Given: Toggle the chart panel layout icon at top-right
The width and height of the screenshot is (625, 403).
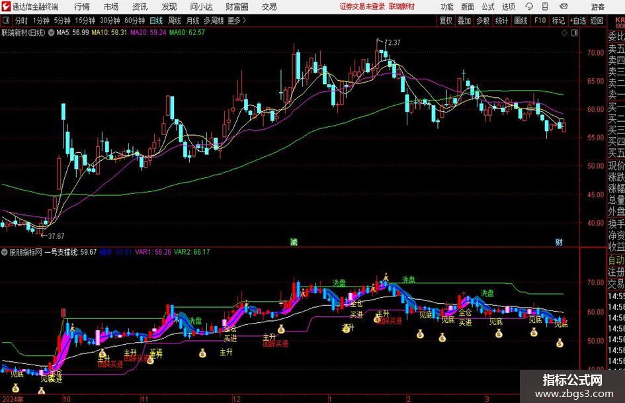Looking at the screenshot, I should click(x=574, y=33).
